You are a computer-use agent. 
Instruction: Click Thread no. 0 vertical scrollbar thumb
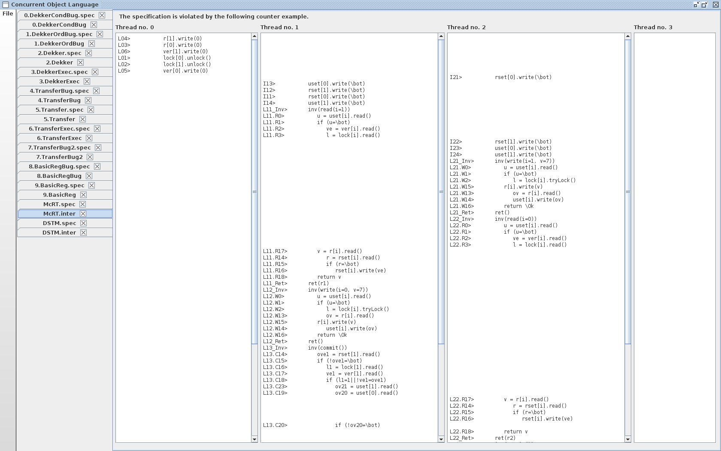coord(254,192)
